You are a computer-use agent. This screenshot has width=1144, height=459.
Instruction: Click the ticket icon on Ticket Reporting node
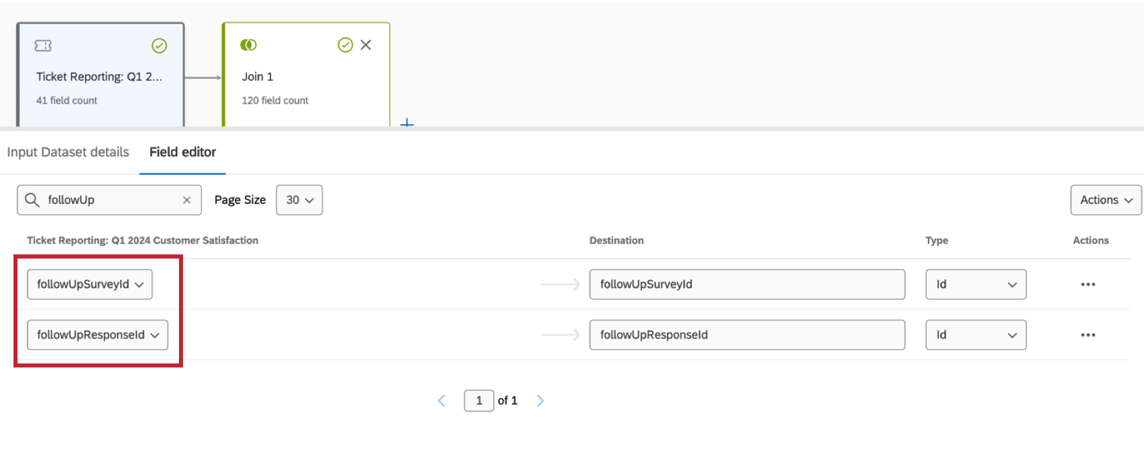coord(43,46)
